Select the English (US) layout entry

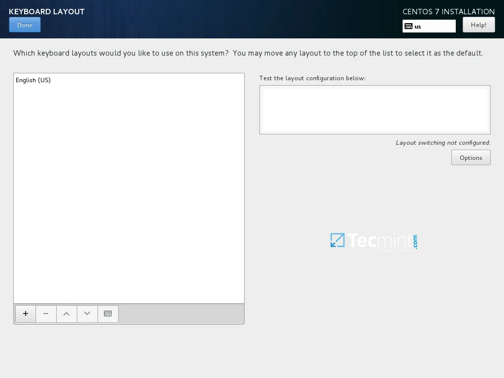pyautogui.click(x=33, y=80)
